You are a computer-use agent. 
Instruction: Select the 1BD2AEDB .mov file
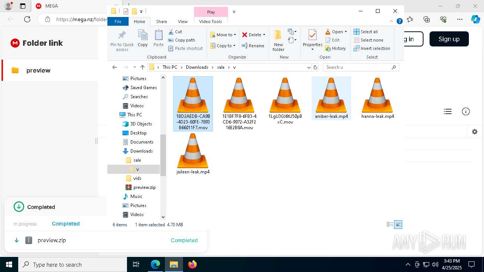pyautogui.click(x=193, y=104)
